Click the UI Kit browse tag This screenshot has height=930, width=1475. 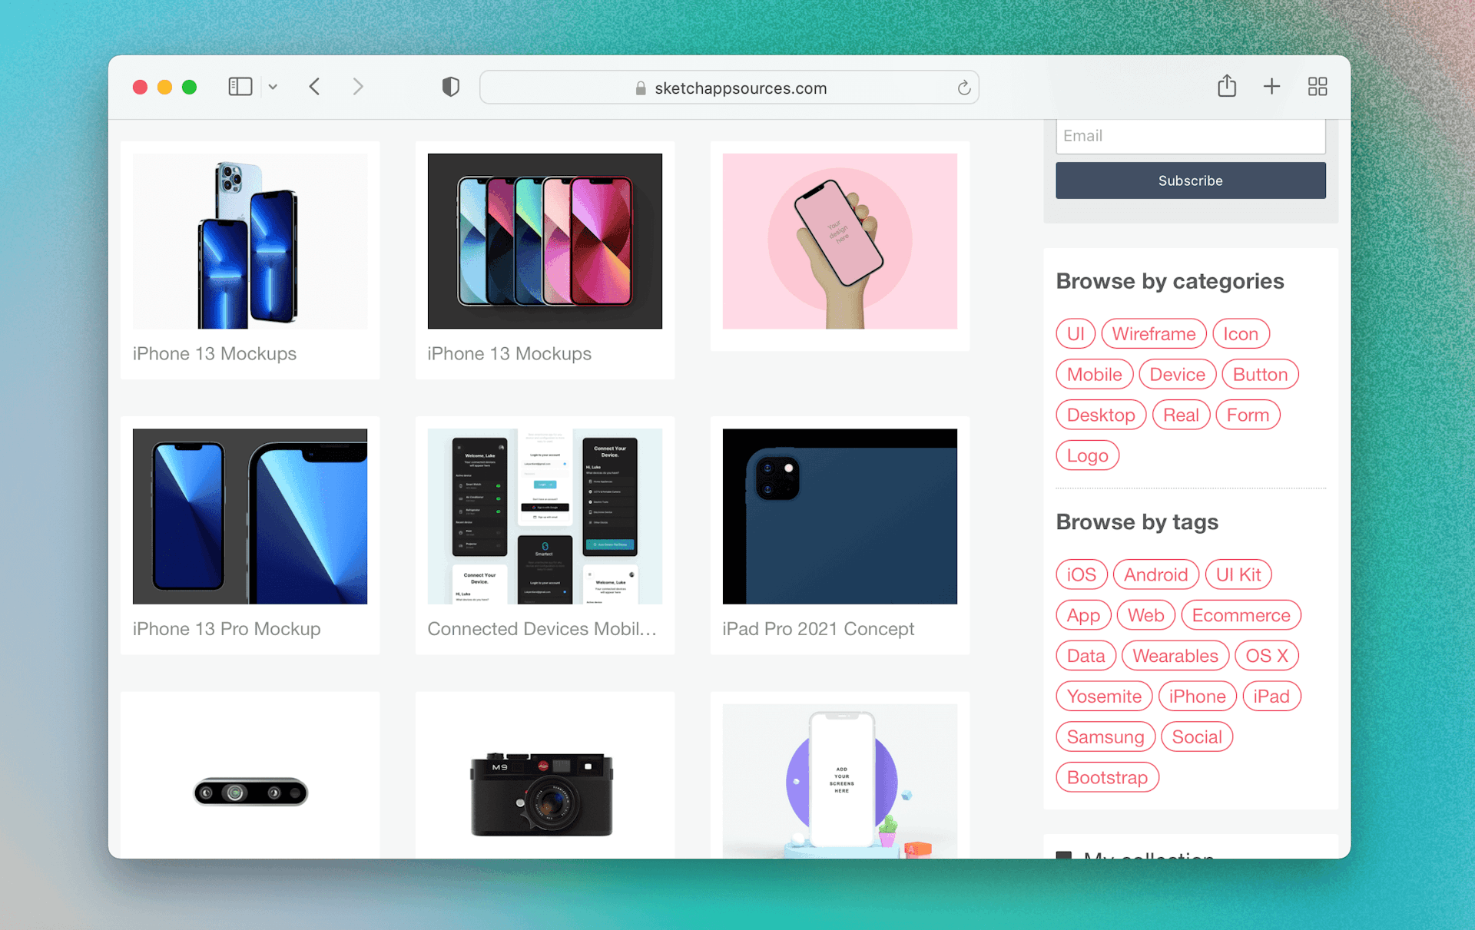tap(1240, 574)
